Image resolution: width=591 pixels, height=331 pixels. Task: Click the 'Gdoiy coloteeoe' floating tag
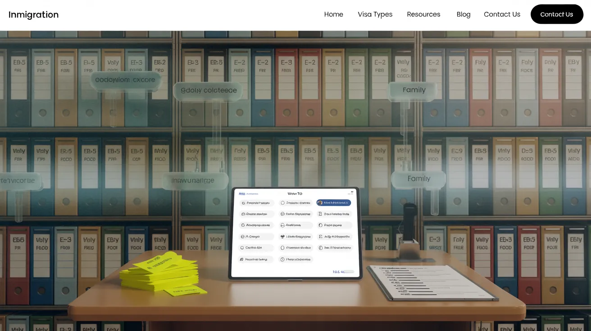(x=208, y=90)
